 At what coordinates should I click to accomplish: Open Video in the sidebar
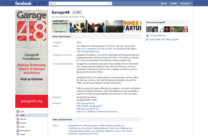pos(23,134)
